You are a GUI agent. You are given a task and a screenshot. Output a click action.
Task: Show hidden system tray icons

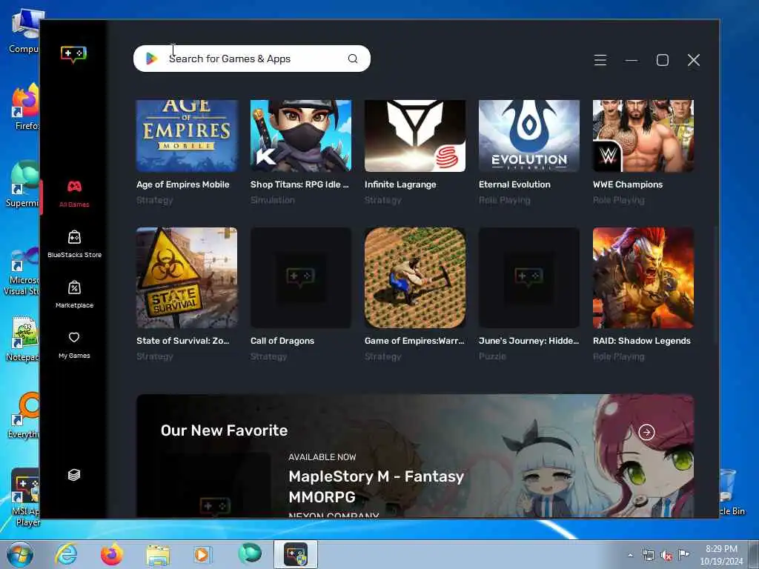pyautogui.click(x=630, y=555)
